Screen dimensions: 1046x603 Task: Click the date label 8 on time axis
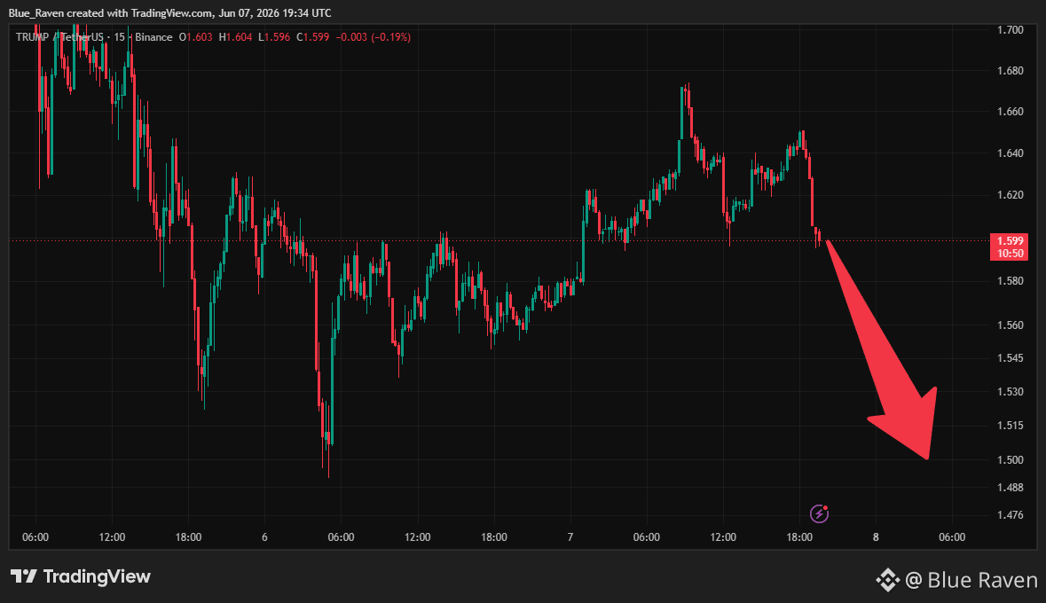tap(876, 537)
